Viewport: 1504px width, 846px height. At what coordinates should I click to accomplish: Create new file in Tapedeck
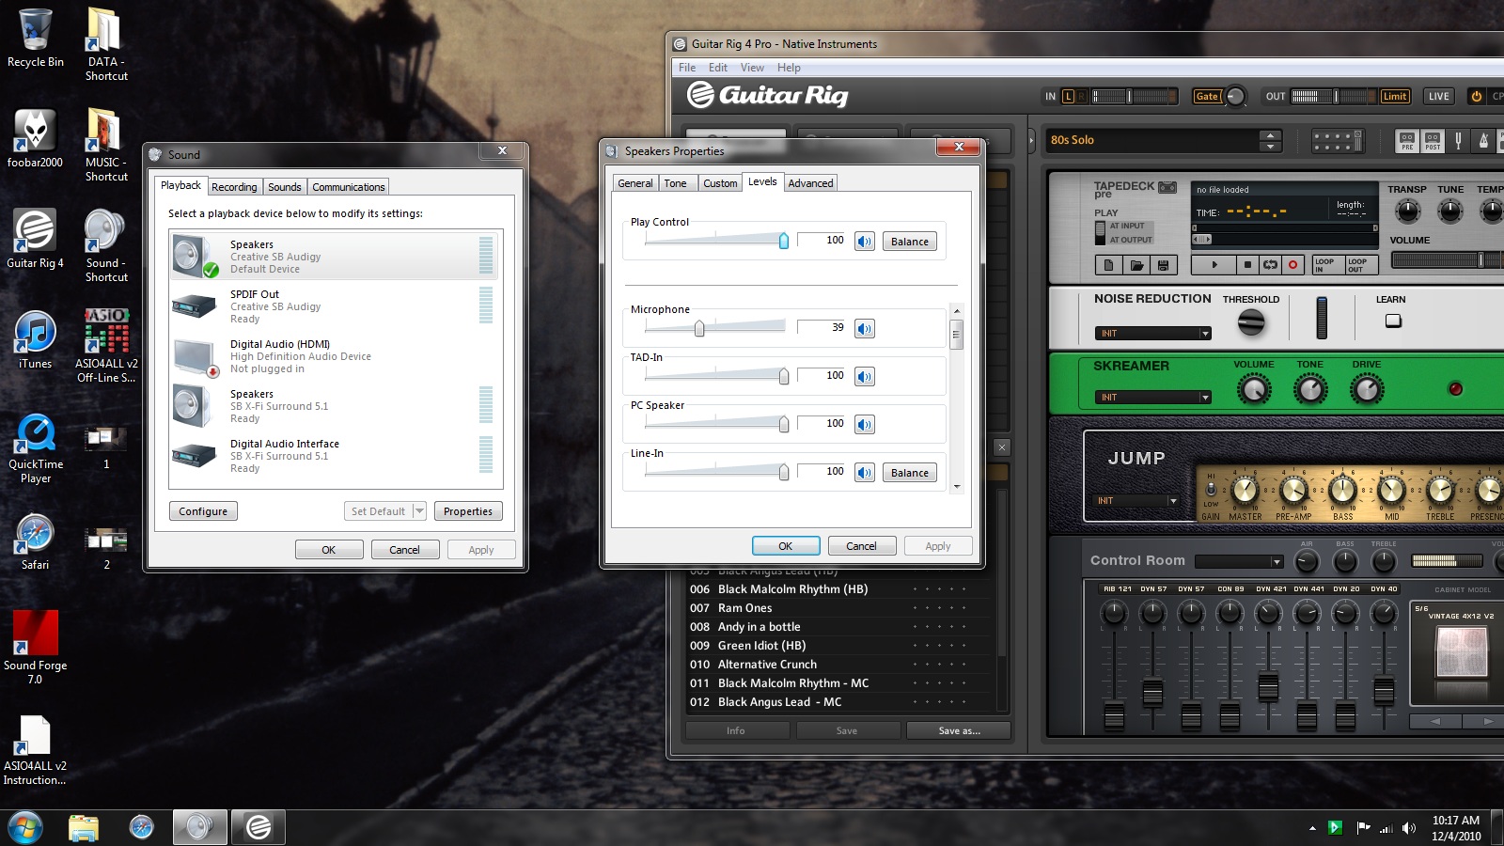1109,265
